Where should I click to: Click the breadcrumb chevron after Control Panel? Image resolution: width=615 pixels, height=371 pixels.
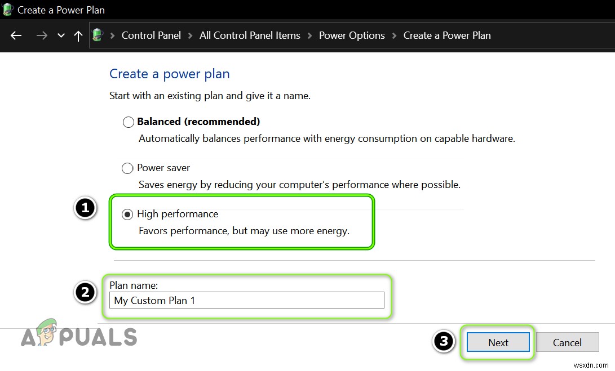click(190, 35)
